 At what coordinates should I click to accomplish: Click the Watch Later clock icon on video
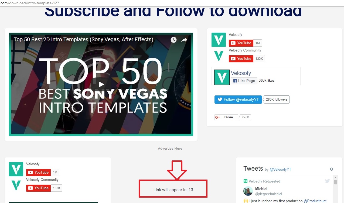coord(173,40)
